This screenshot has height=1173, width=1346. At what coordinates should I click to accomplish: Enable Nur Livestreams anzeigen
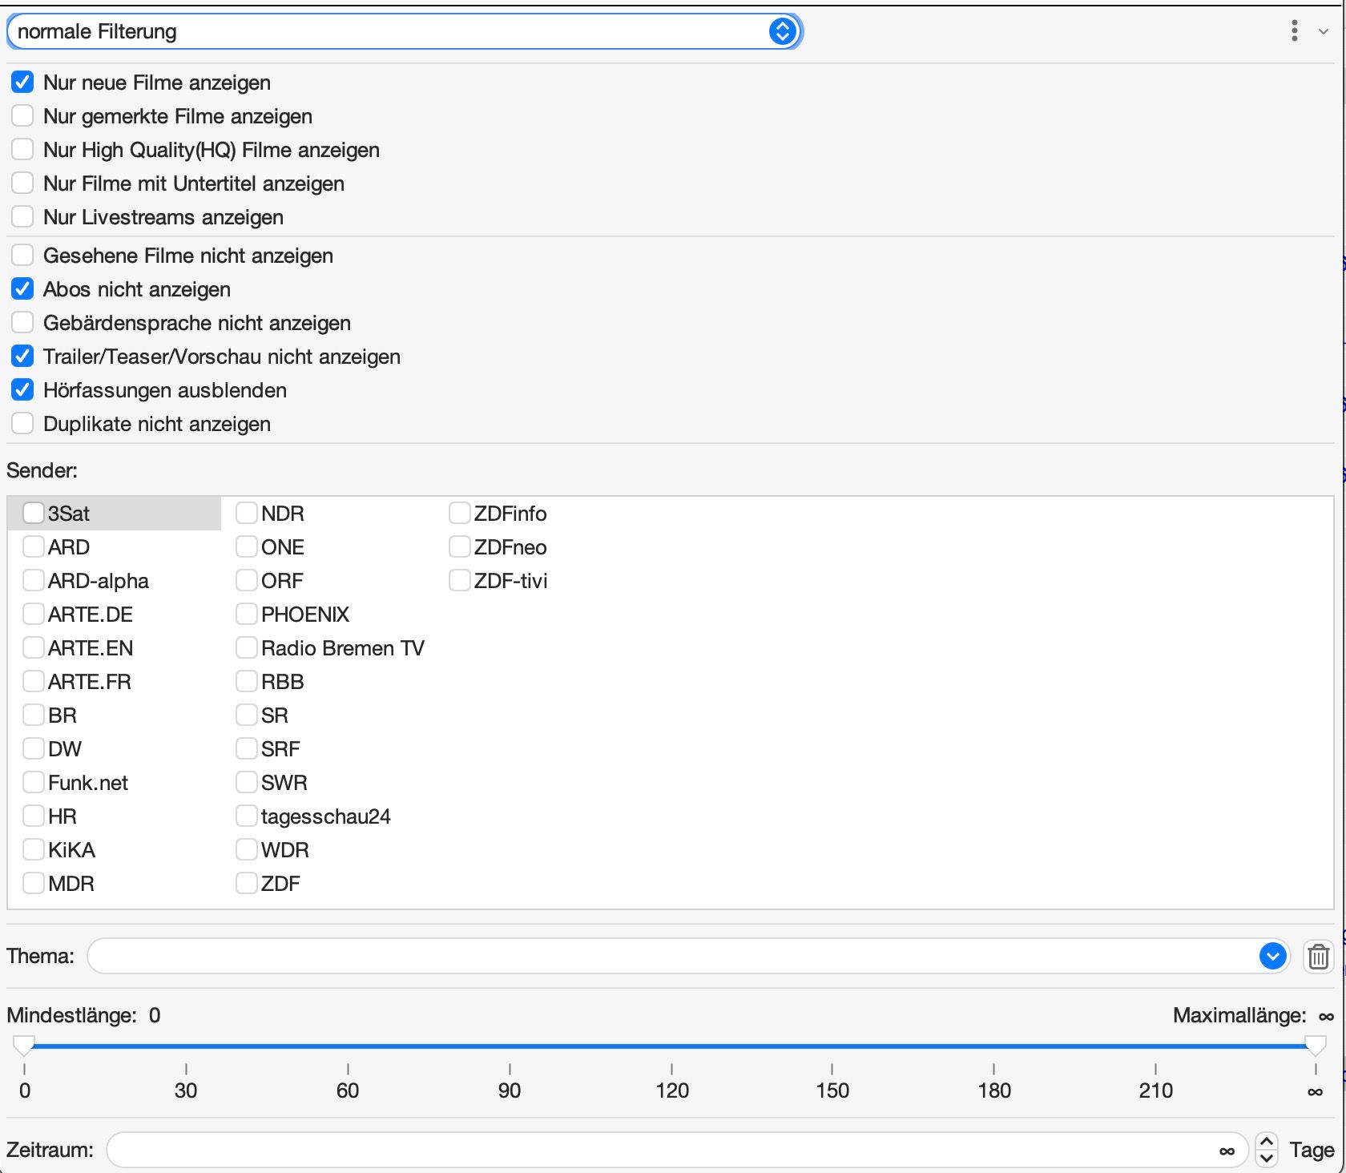click(x=22, y=217)
